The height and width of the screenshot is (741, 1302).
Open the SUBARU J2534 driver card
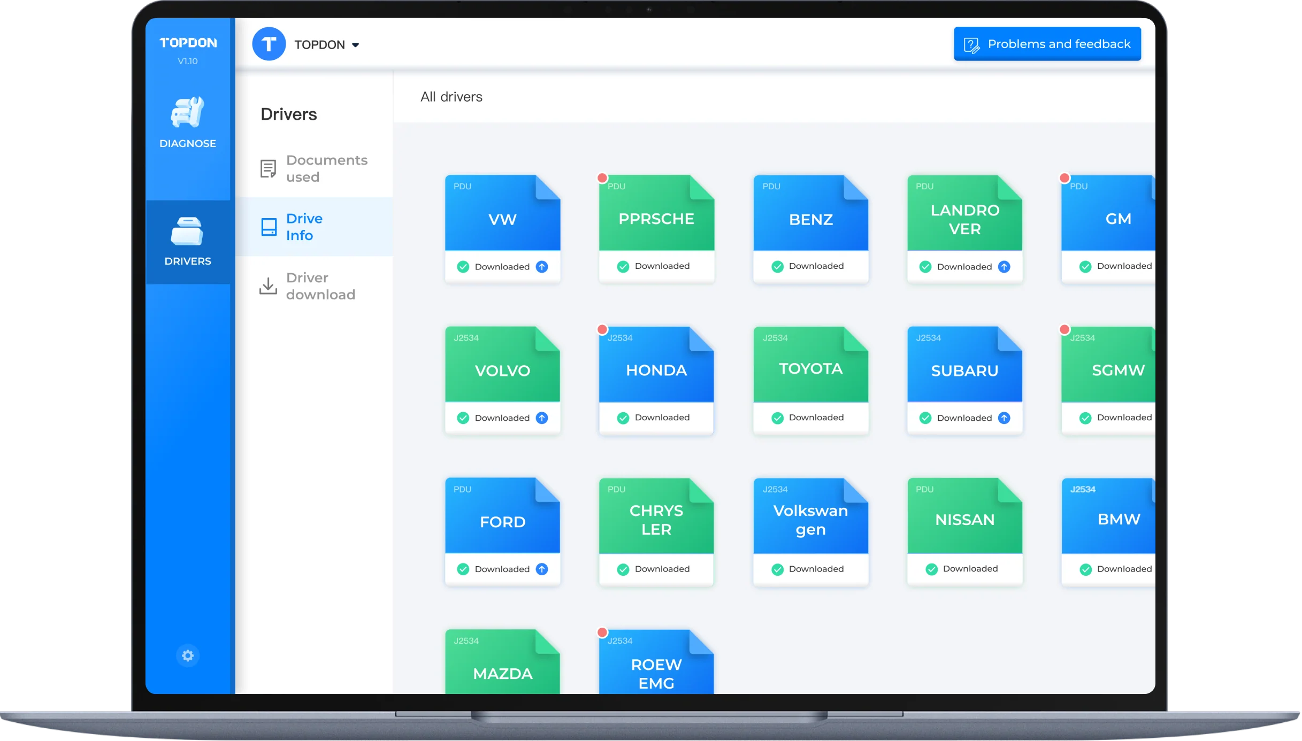964,380
